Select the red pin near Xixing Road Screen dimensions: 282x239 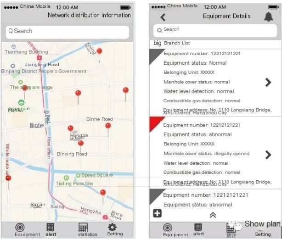(x=99, y=51)
